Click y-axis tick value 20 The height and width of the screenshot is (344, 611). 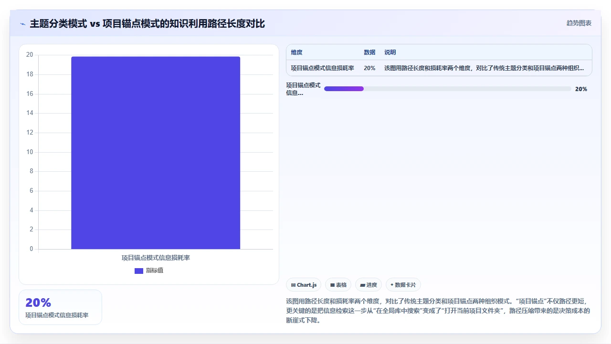click(30, 55)
